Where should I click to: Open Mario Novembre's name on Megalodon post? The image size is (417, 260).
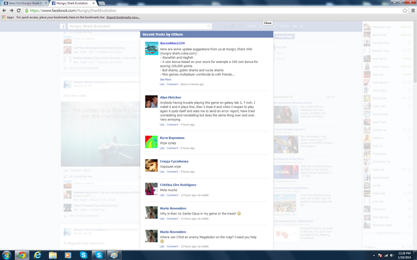point(173,232)
